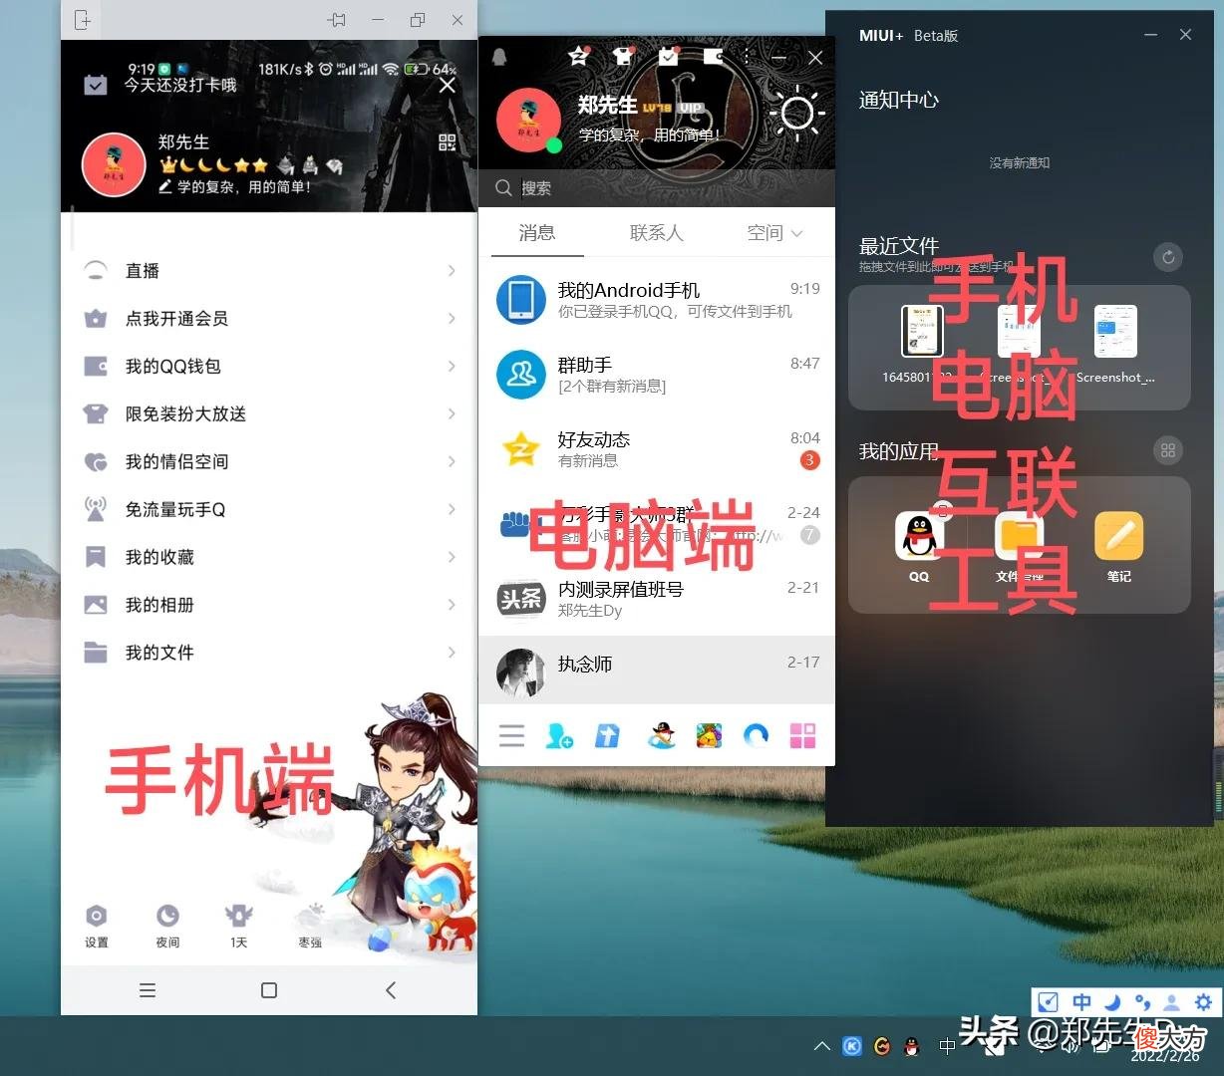
Task: Open the T-shirt dress-up icon in PC QQ header
Action: 624,57
